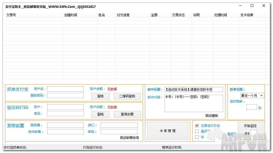Click 登陆 in the 验证码打码 section
Viewport: 273px width, 153px height.
100,114
